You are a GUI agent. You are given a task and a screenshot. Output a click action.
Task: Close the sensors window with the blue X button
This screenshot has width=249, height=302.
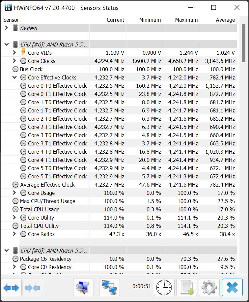point(233,287)
